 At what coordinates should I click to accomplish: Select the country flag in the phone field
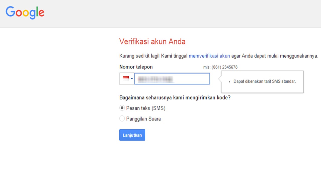(125, 78)
